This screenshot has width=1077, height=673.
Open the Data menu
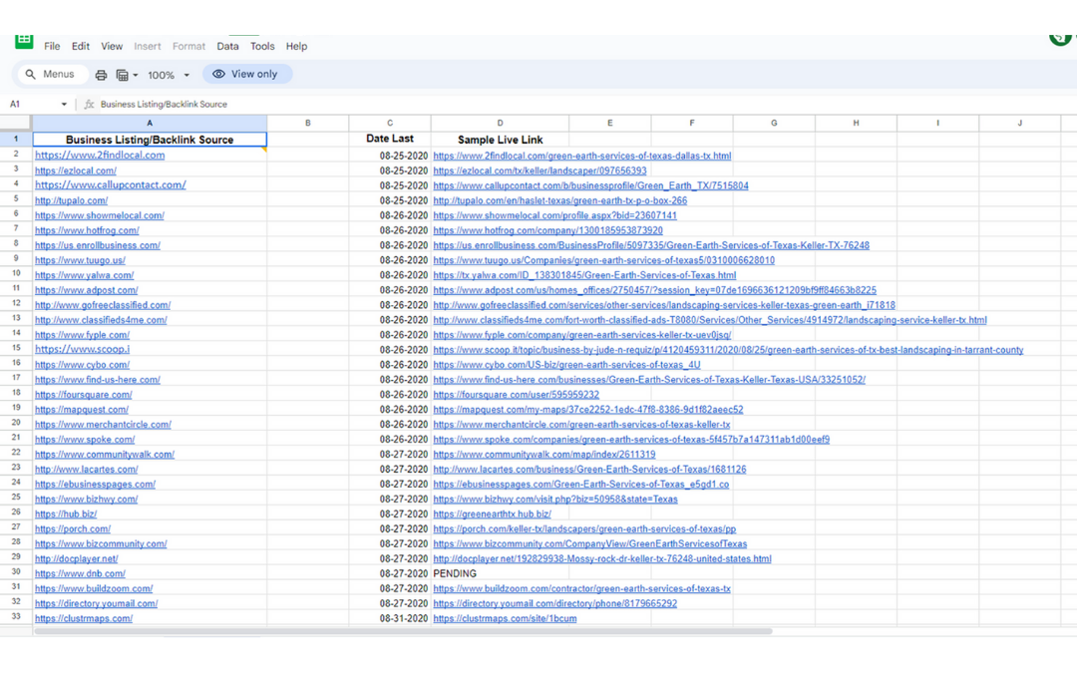click(x=227, y=46)
